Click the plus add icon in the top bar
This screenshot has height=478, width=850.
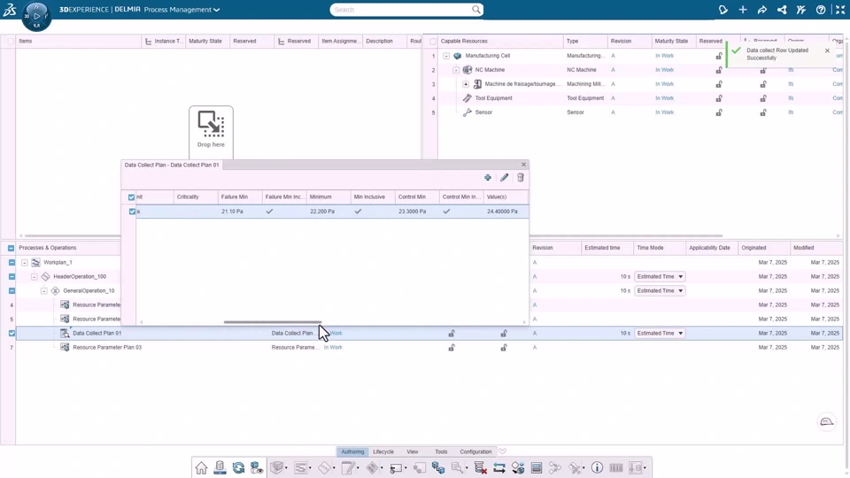[743, 10]
